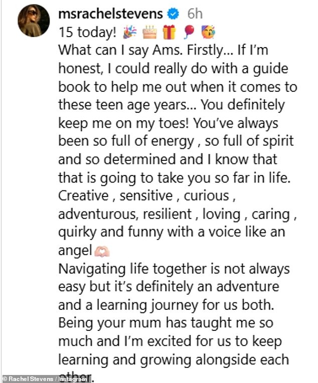
Task: Click the wrapped gift emoji
Action: point(169,32)
